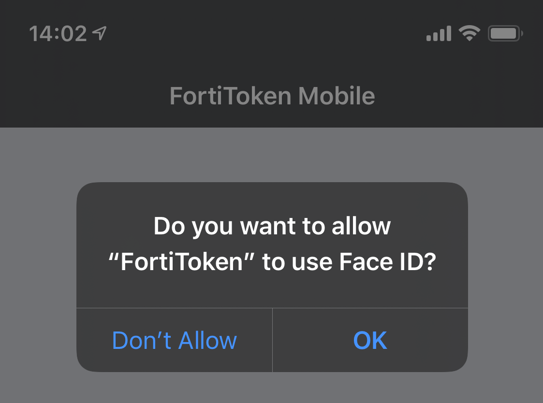
Task: Click the divider between Don't Allow and OK
Action: (272, 340)
